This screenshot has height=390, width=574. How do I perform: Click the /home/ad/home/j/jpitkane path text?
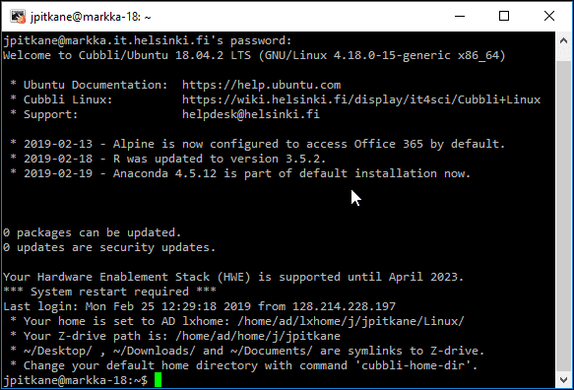point(258,336)
